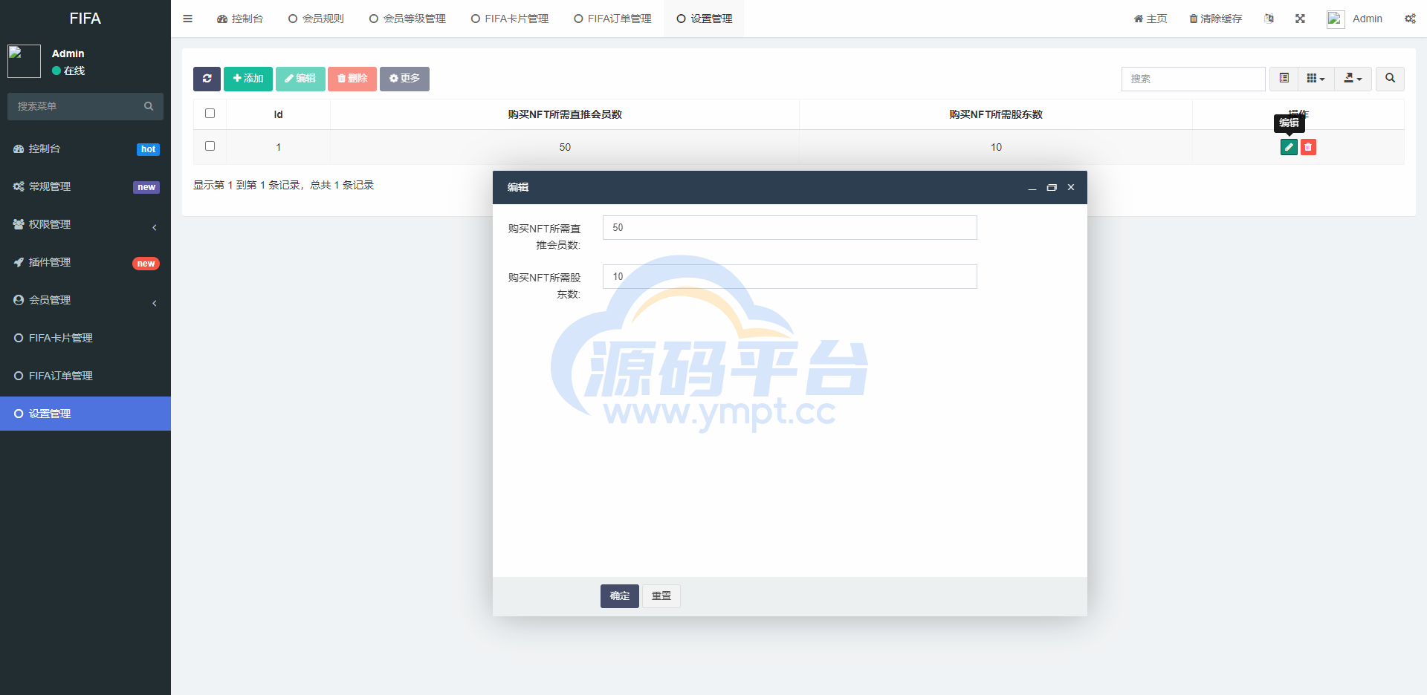
Task: Maximize the 编辑 dialog
Action: pyautogui.click(x=1051, y=188)
